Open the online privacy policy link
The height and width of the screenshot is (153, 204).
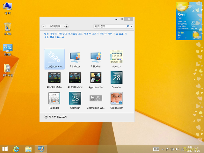click(x=85, y=35)
